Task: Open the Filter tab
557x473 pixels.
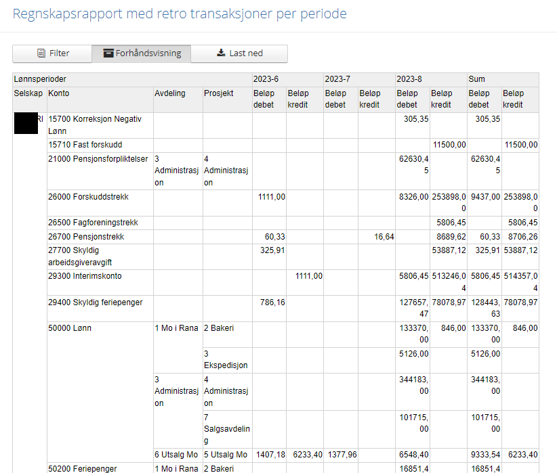Action: [x=52, y=53]
